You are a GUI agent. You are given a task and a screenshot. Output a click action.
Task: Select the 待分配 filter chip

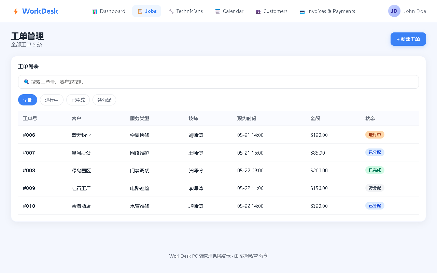pyautogui.click(x=104, y=100)
